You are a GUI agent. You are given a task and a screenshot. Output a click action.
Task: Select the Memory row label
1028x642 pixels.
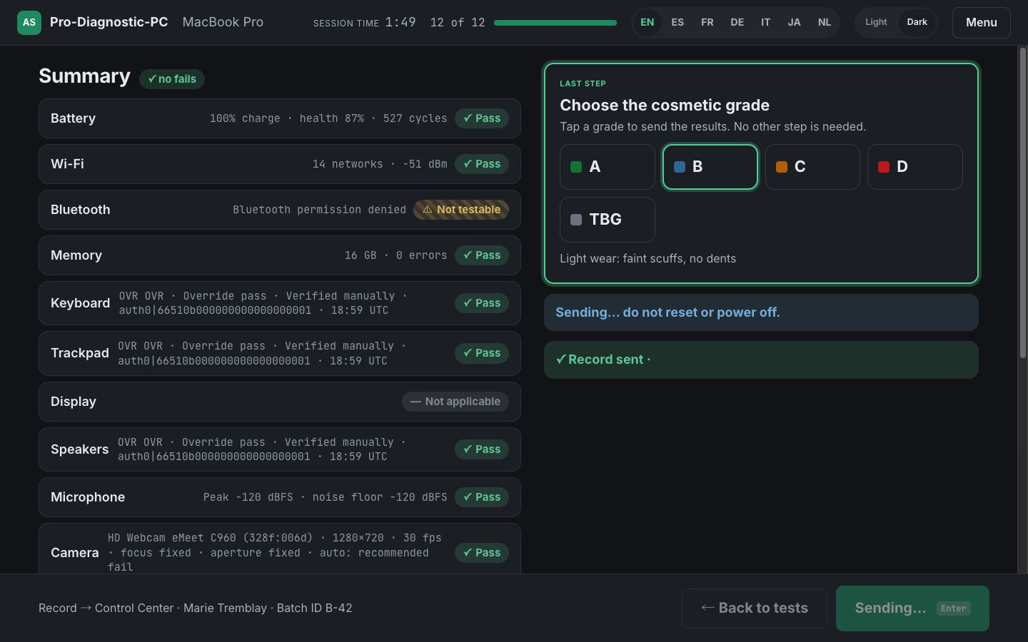[x=76, y=255]
